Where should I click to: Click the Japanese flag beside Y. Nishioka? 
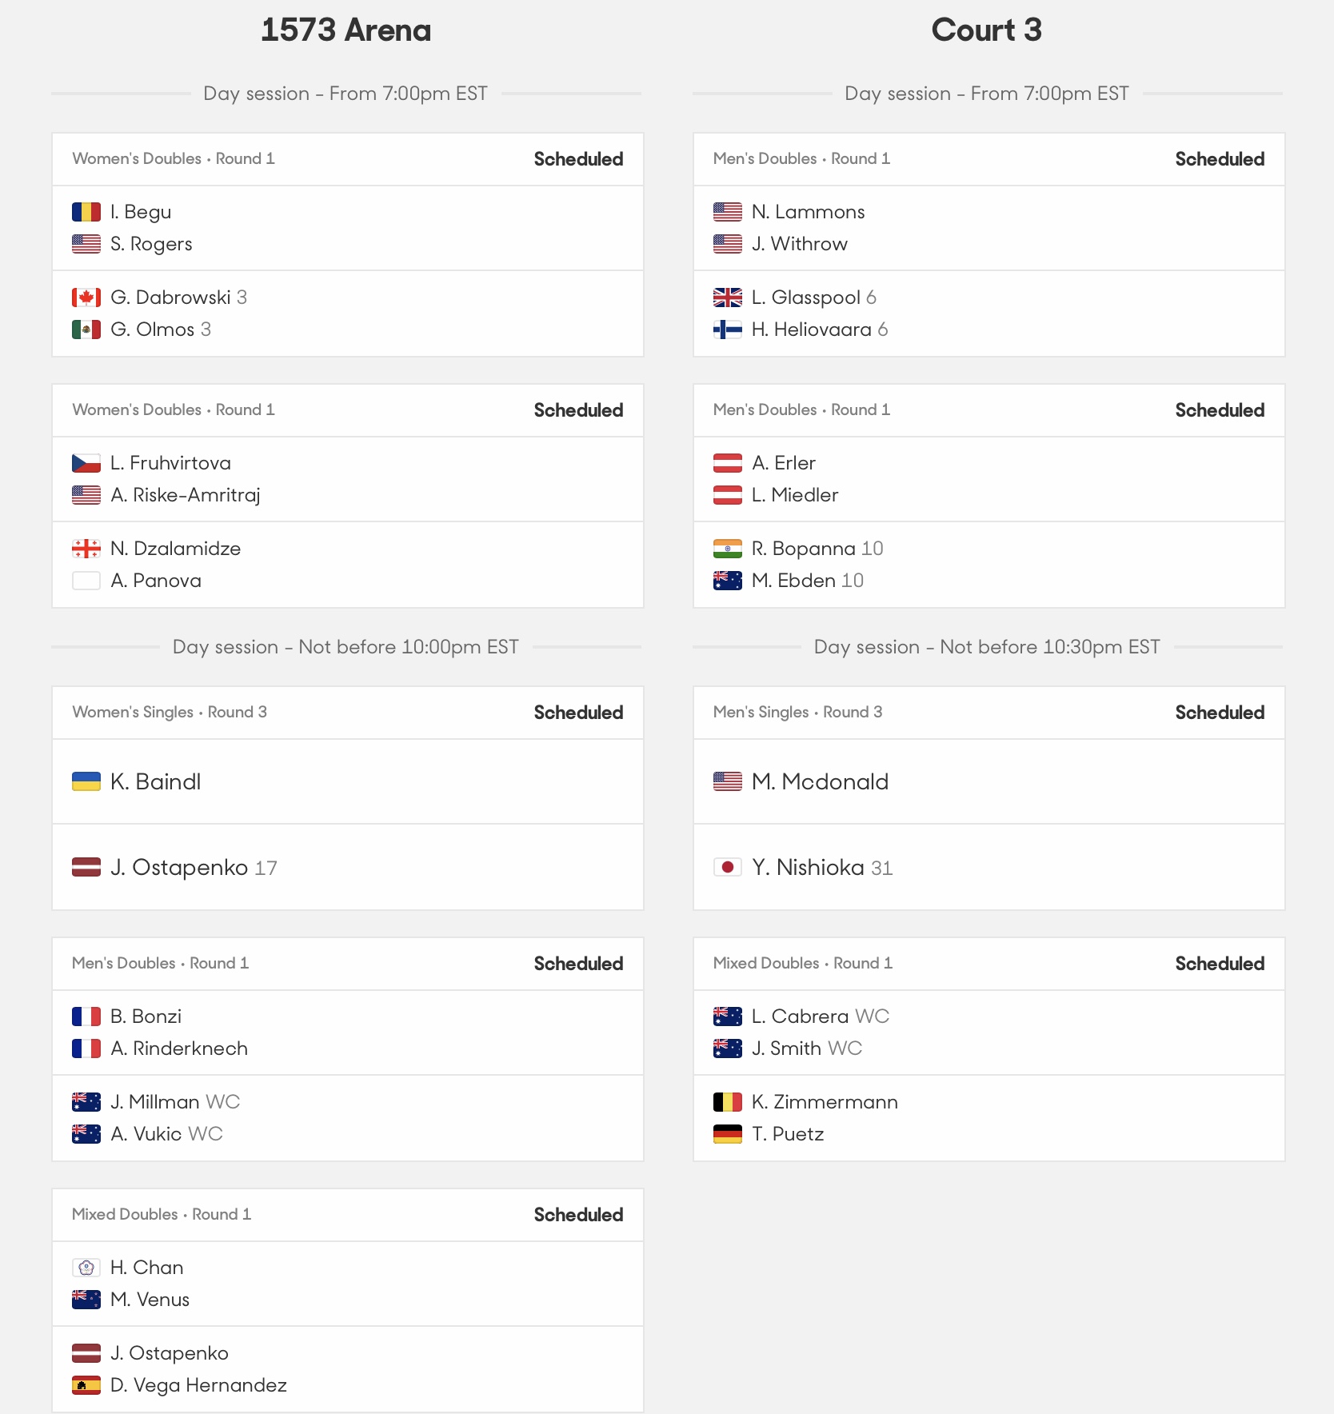[728, 867]
